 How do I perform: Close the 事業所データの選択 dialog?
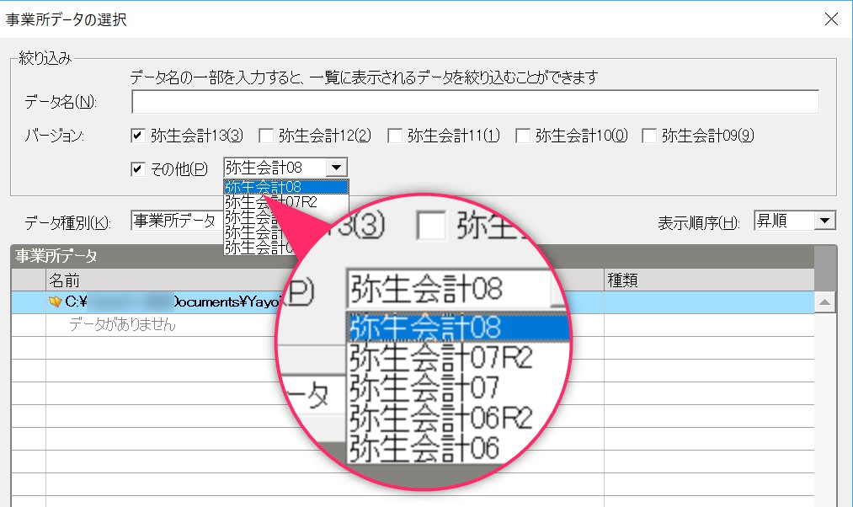[831, 19]
